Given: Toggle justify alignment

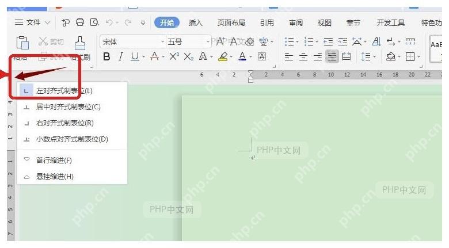Looking at the screenshot, I should (332, 56).
